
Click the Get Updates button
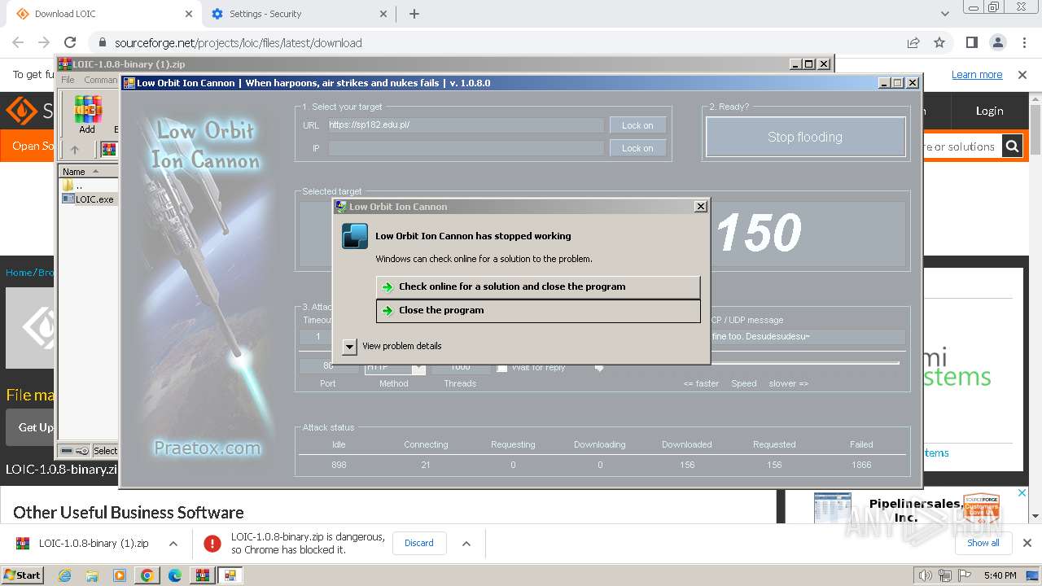pyautogui.click(x=36, y=427)
